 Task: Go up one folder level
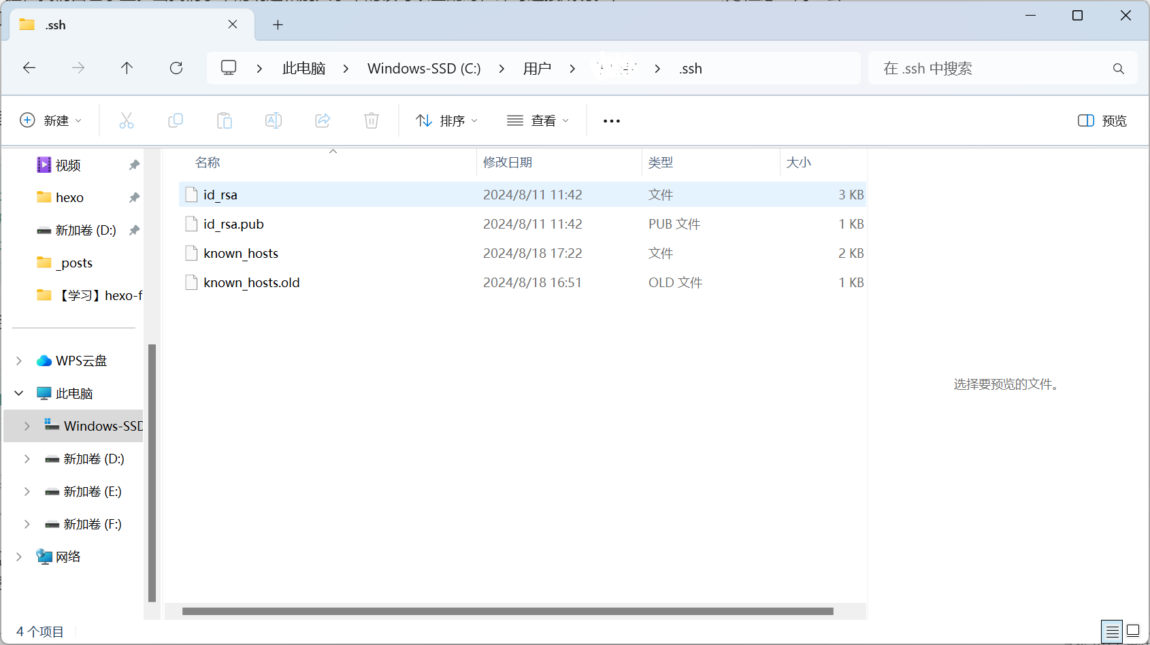pos(127,68)
